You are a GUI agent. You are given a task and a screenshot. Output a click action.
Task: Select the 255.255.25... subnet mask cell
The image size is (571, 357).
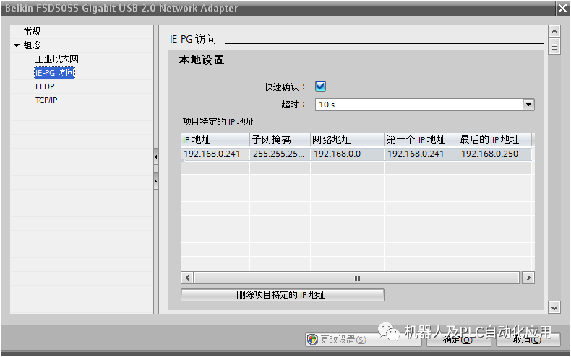280,154
